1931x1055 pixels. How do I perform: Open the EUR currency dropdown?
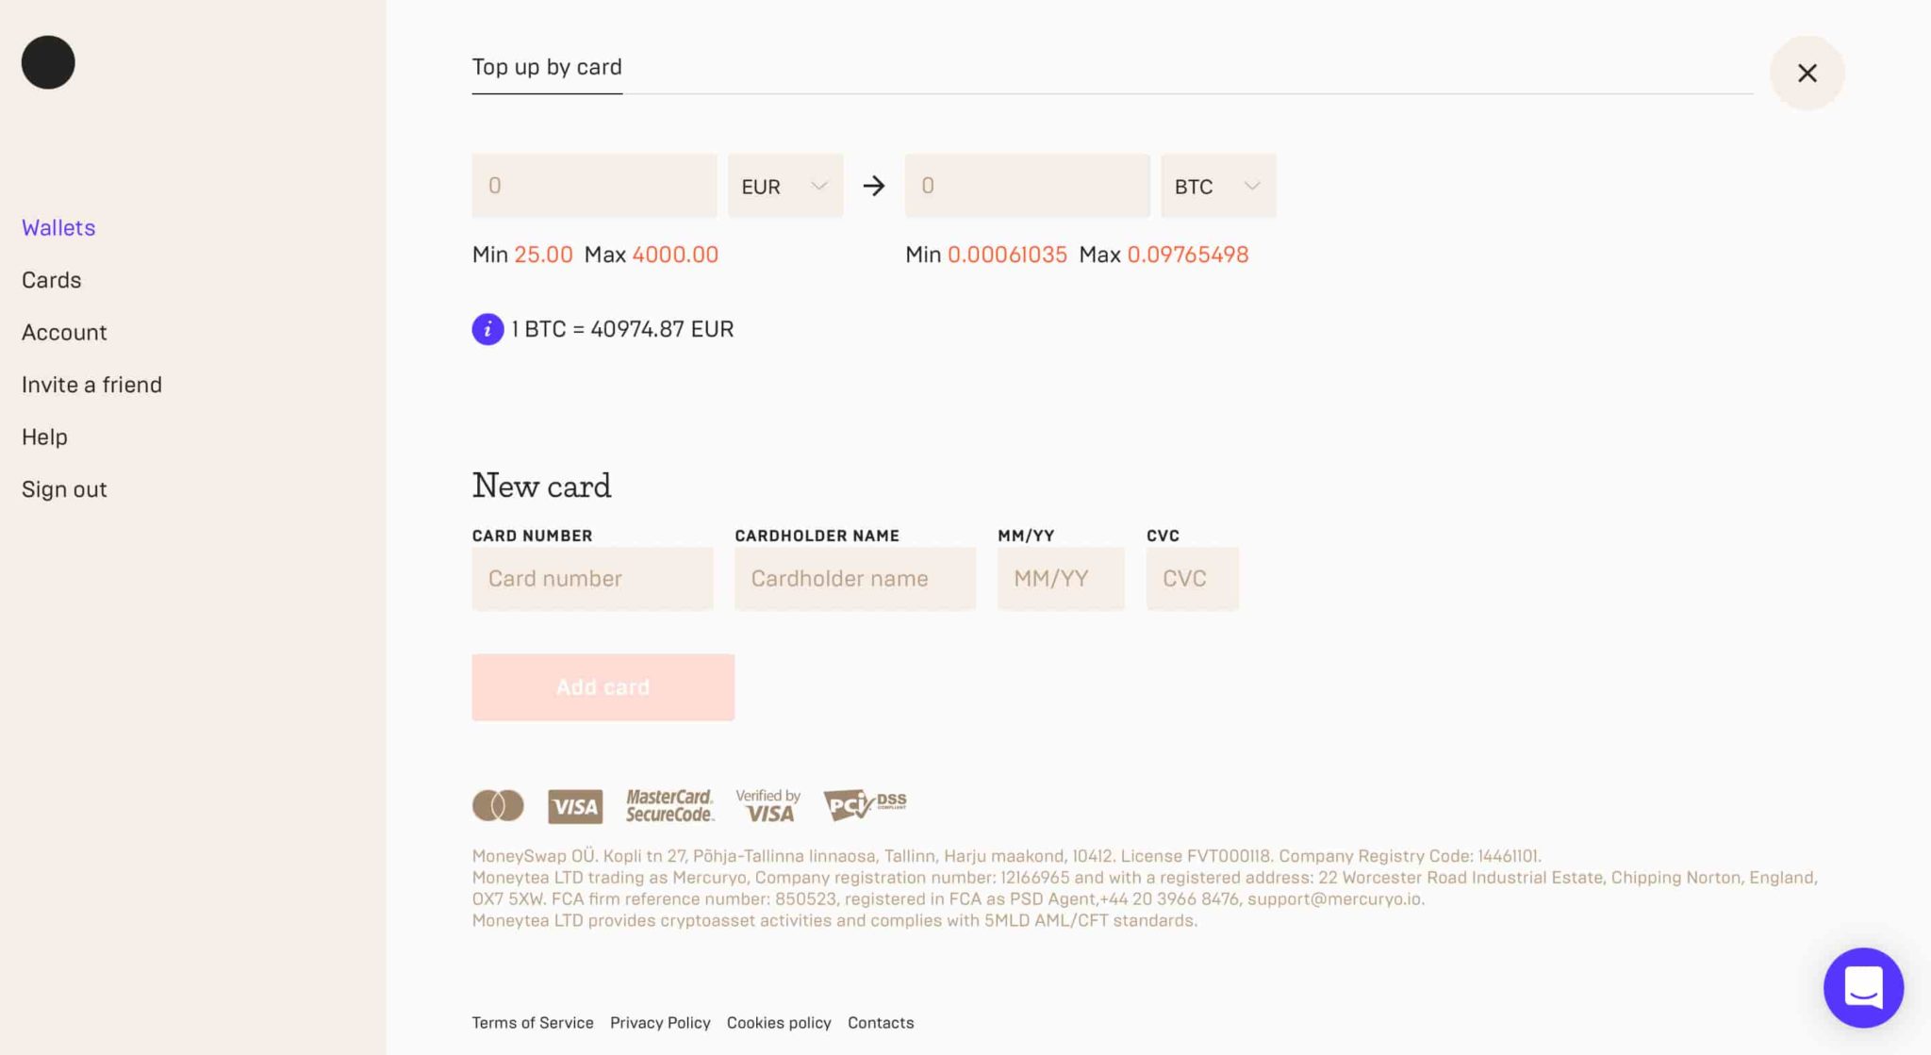pyautogui.click(x=785, y=186)
